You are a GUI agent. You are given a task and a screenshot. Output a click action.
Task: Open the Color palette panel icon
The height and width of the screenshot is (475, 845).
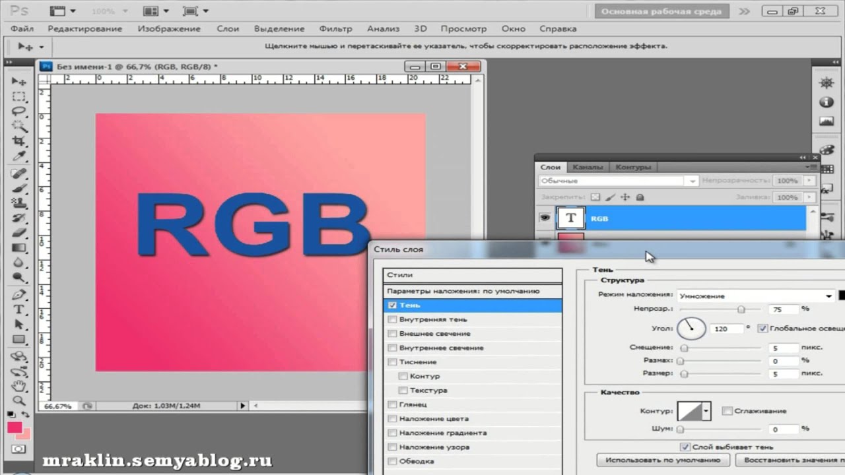pyautogui.click(x=826, y=150)
